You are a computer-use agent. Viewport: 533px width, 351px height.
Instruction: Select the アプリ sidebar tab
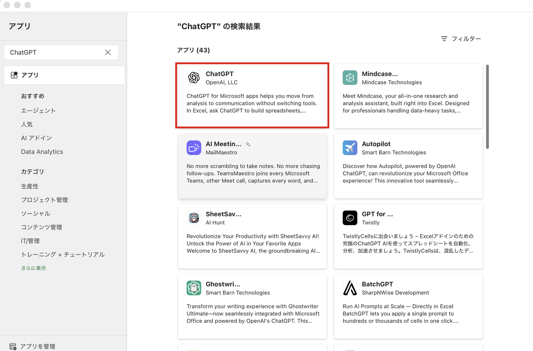pos(64,75)
